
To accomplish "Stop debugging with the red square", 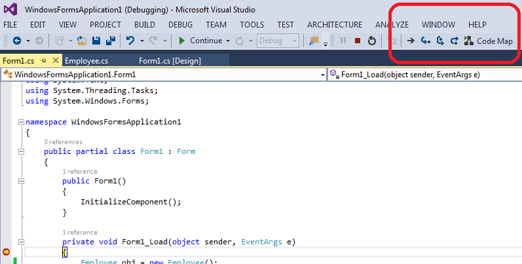I will coord(358,41).
